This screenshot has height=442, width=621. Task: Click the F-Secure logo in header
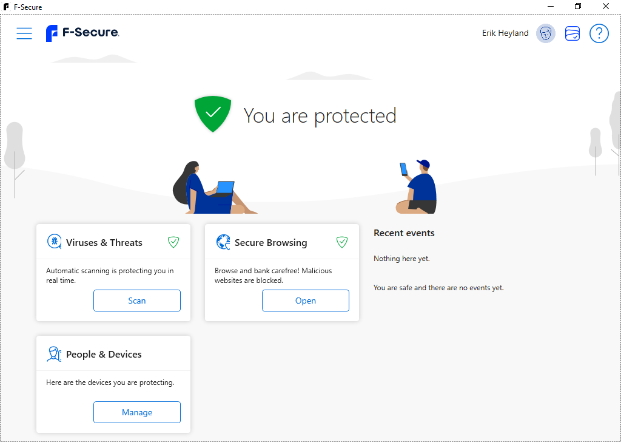tap(82, 33)
